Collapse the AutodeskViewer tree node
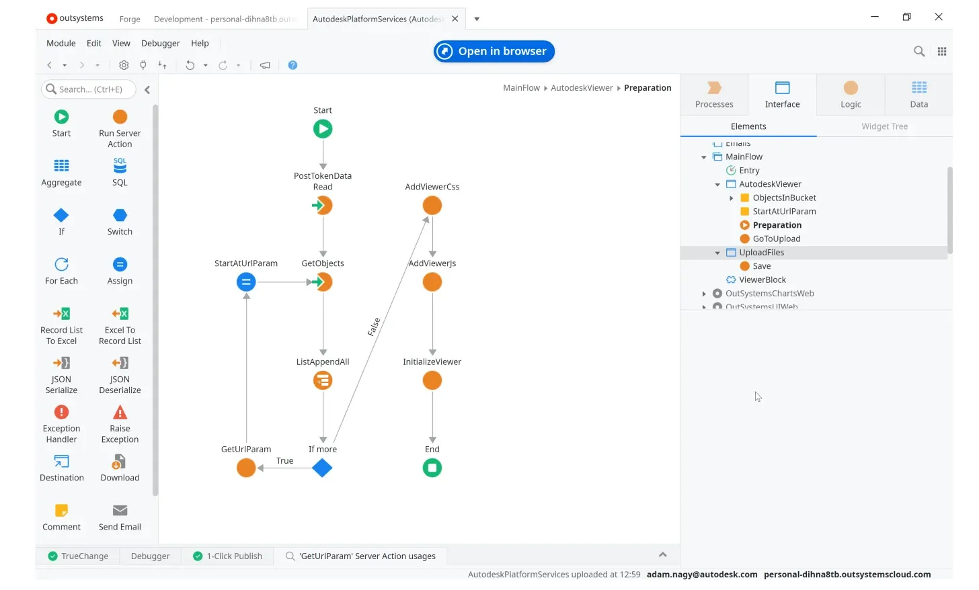The width and height of the screenshot is (979, 590). click(x=717, y=185)
